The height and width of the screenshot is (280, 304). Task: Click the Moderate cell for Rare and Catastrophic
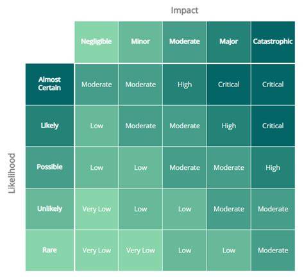click(x=273, y=251)
